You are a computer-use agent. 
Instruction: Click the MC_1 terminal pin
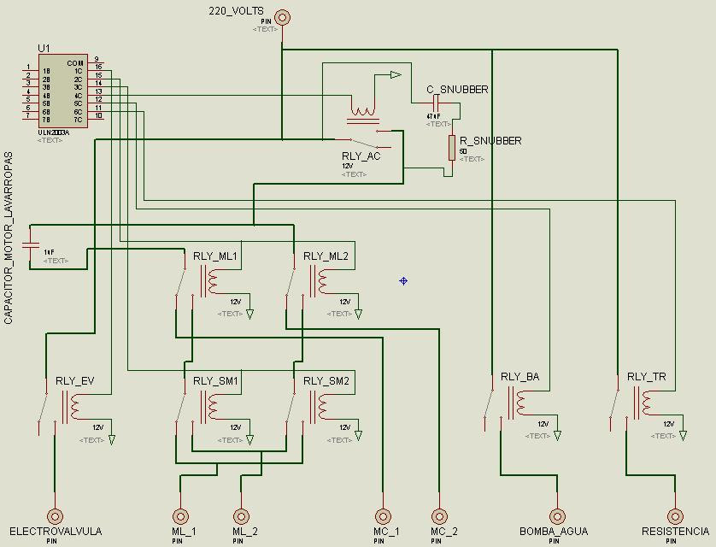click(383, 516)
